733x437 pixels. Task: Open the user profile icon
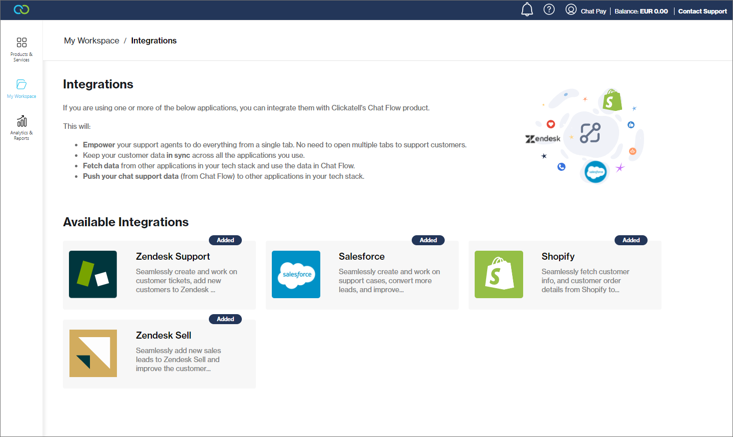point(571,9)
